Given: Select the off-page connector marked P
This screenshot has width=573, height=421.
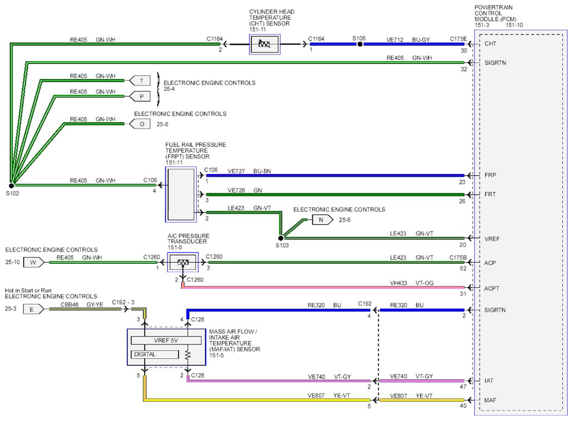Looking at the screenshot, I should pos(140,96).
